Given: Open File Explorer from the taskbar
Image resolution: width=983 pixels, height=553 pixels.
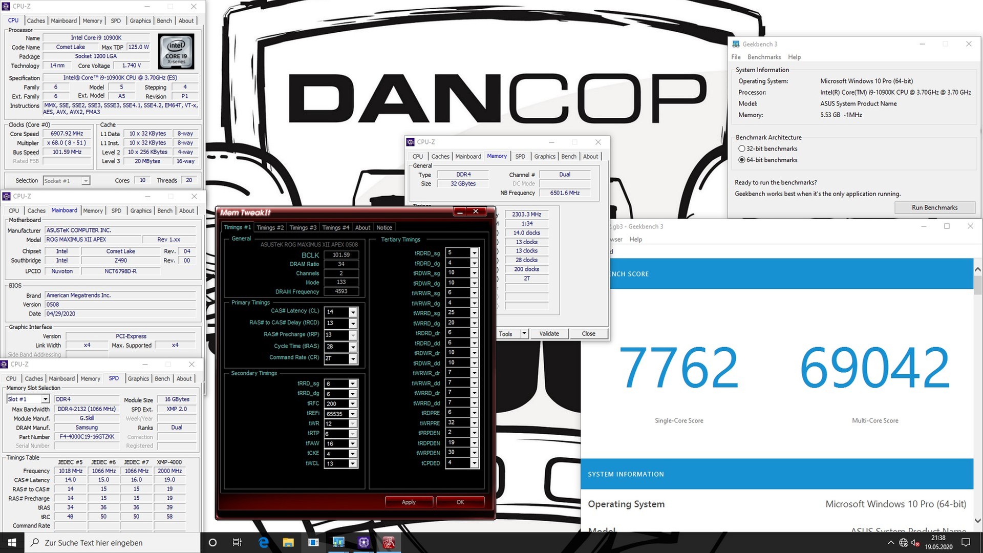Looking at the screenshot, I should tap(288, 542).
